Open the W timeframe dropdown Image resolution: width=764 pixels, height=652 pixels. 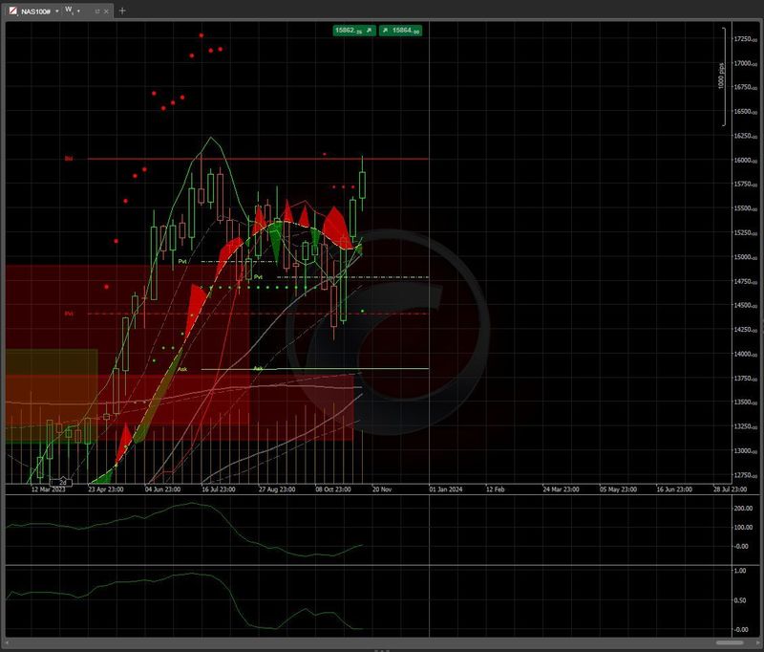(77, 11)
